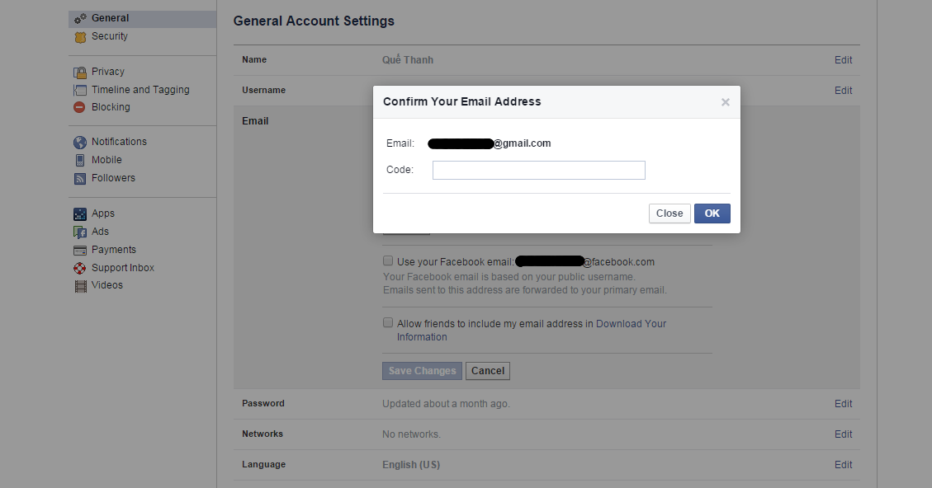
Task: Click the English (US) language value
Action: [x=411, y=465]
